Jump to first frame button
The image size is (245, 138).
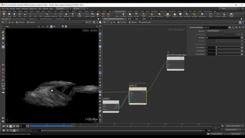[4, 126]
